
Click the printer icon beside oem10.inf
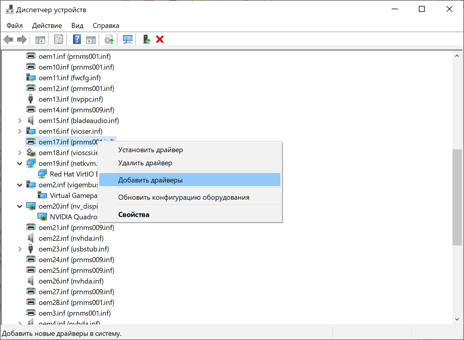[31, 67]
